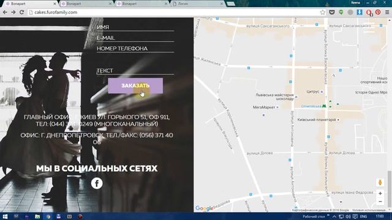Open the Reena profile button

tap(355, 2)
